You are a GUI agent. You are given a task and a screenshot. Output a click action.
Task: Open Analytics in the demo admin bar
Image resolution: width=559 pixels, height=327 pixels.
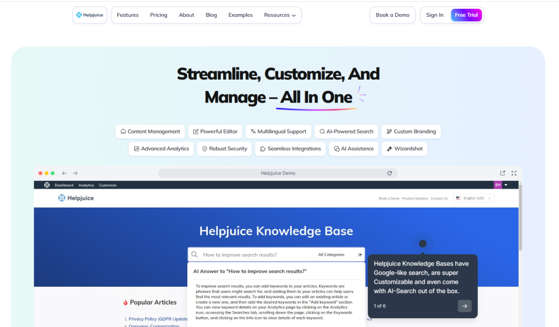(86, 185)
